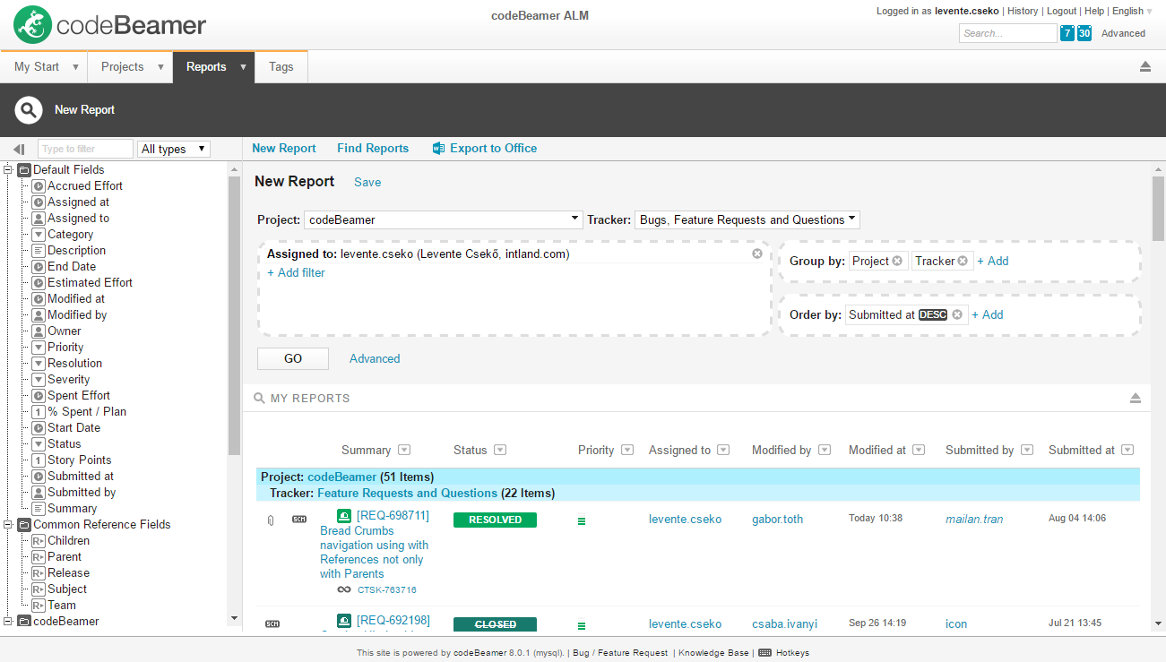1166x662 pixels.
Task: Click Find Reports
Action: point(373,149)
